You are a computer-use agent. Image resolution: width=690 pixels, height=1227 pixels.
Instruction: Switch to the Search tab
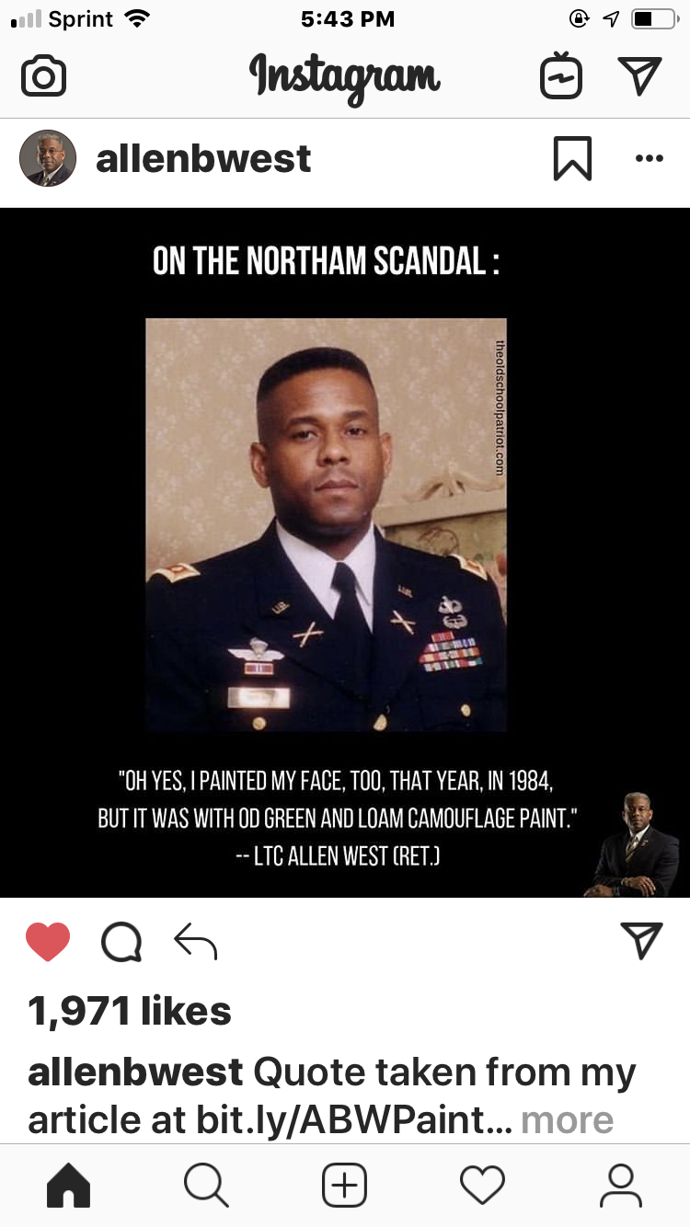click(x=207, y=1185)
